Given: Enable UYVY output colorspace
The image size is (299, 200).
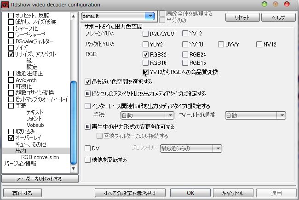Looking at the screenshot, I should click(221, 45).
